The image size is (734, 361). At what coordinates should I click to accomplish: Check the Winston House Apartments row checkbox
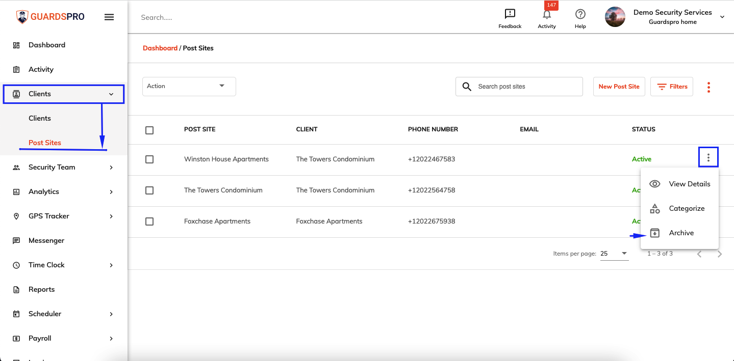coord(149,159)
